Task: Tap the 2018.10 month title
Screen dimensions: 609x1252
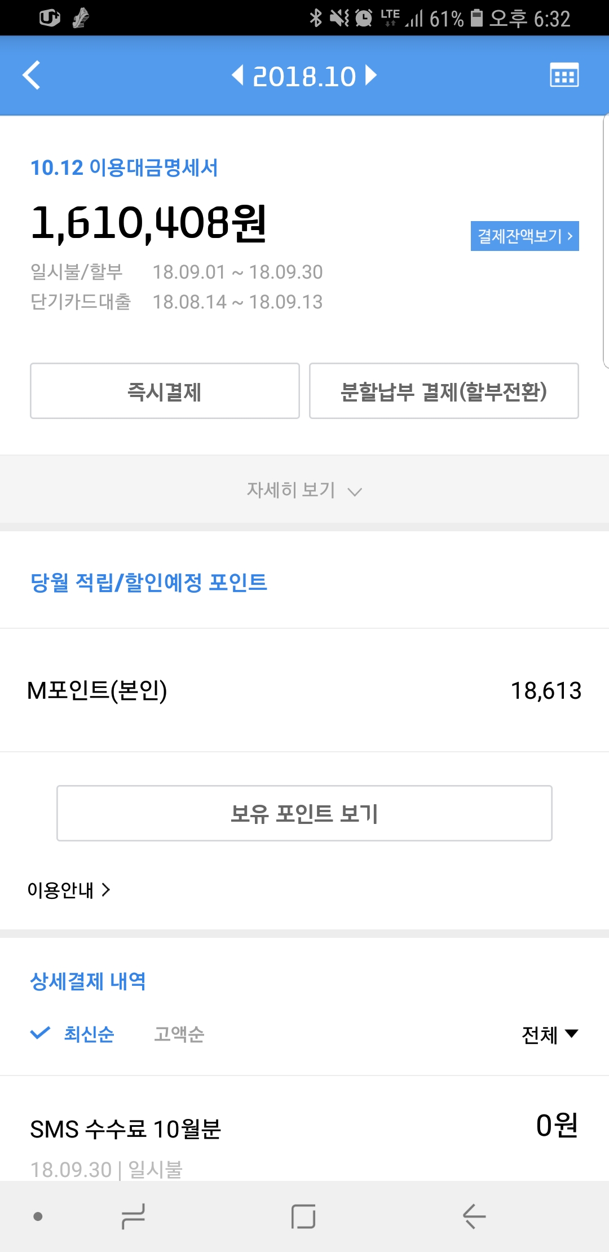Action: point(304,76)
